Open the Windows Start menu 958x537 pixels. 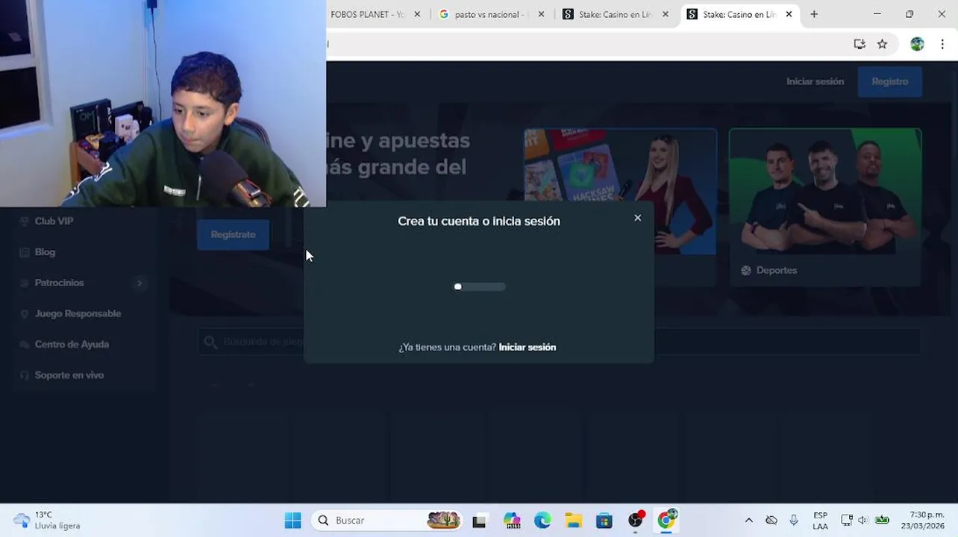(292, 521)
